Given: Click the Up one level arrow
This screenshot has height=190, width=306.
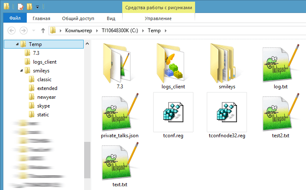Looking at the screenshot, I should click(43, 31).
